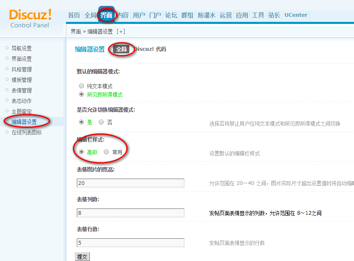Image resolution: width=354 pixels, height=261 pixels.
Task: Select 常用 editor bar style
Action: tap(106, 152)
